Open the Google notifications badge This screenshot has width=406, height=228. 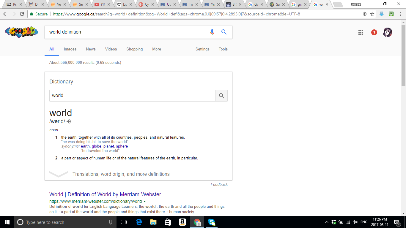click(x=374, y=32)
